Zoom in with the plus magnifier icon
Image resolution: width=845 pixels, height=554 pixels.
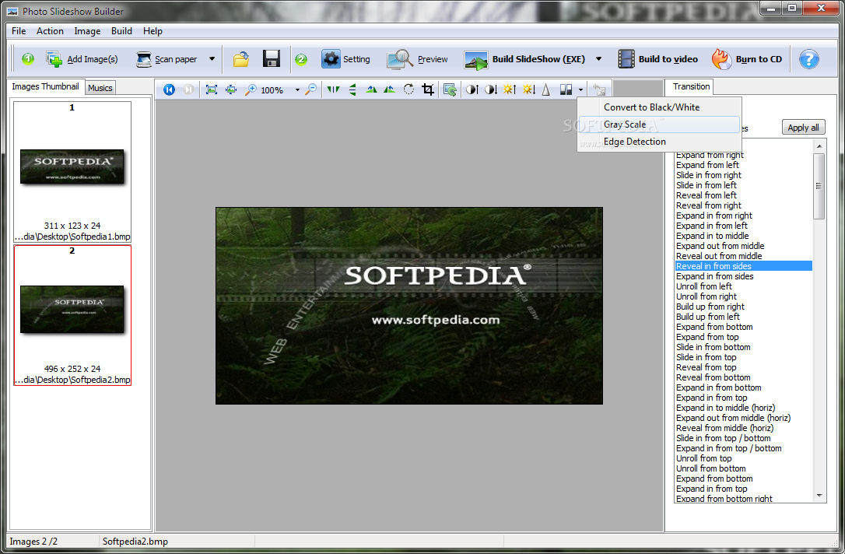tap(251, 89)
